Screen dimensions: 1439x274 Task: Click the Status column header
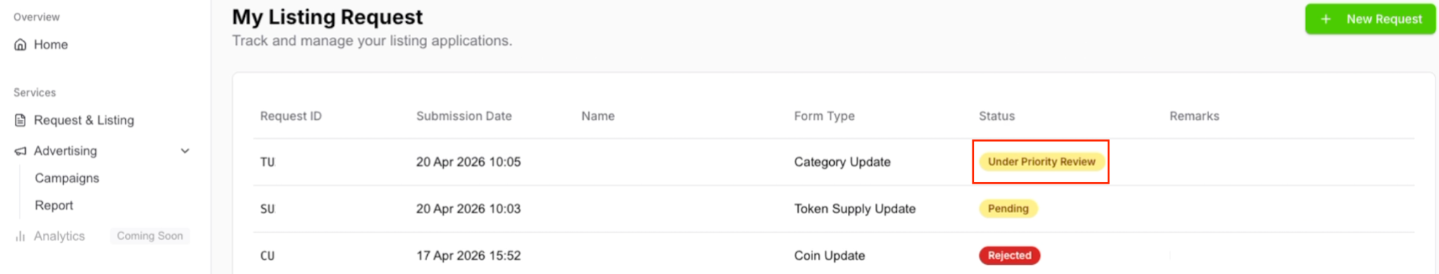pos(996,116)
